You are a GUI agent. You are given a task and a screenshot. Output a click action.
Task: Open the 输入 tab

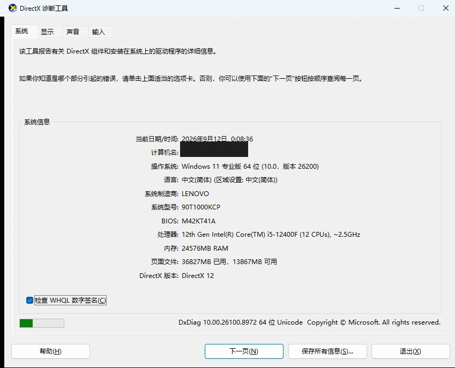(x=101, y=32)
